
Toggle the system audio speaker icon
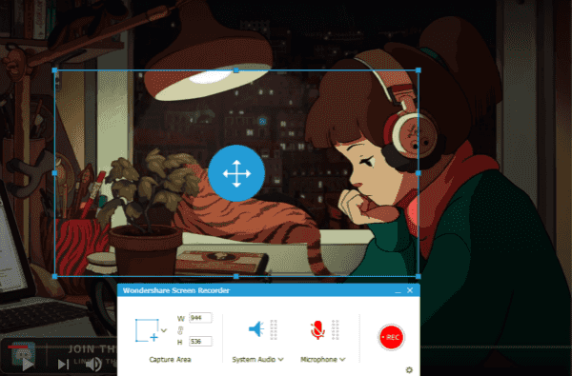(x=256, y=329)
